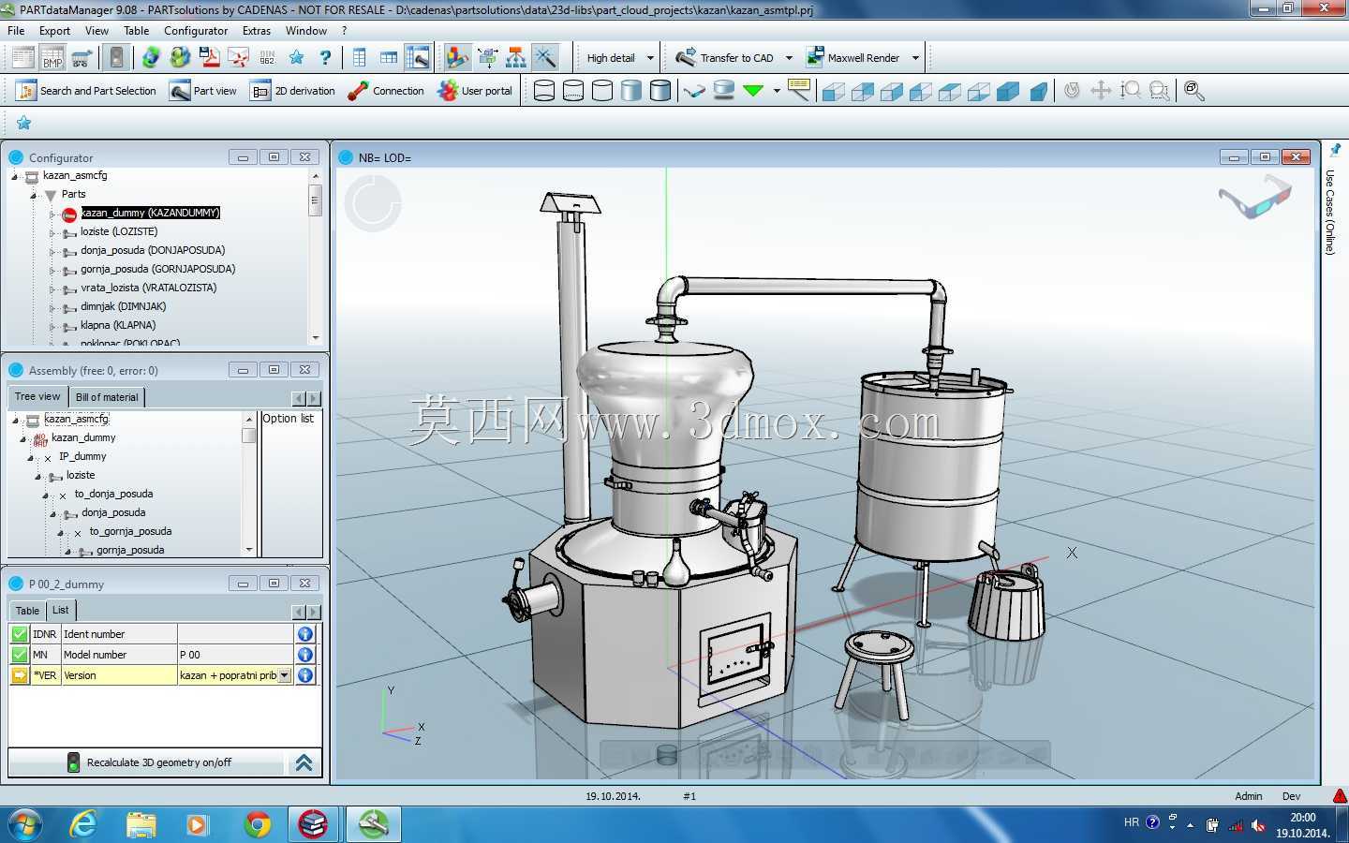Select the first wireframe cylinder display mode

544,91
